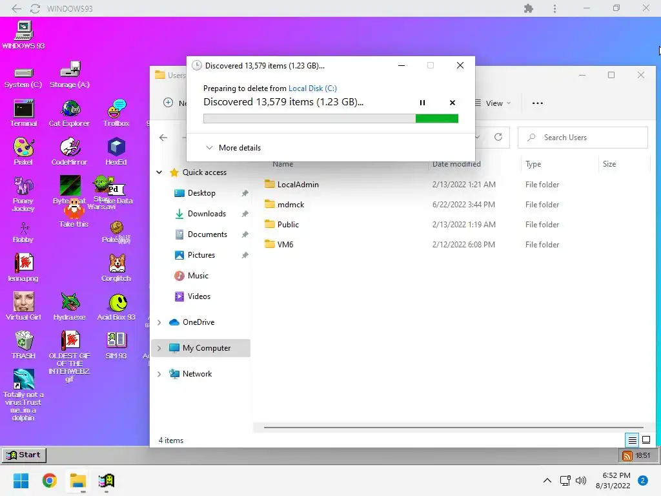The width and height of the screenshot is (661, 496).
Task: Launch Cat Explorer icon
Action: click(70, 113)
